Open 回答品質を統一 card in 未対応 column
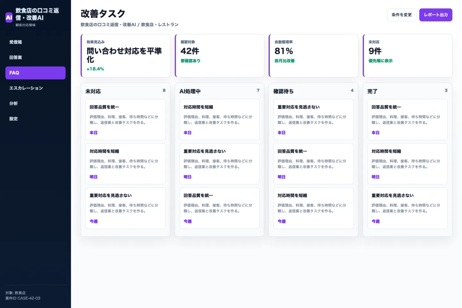 125,119
